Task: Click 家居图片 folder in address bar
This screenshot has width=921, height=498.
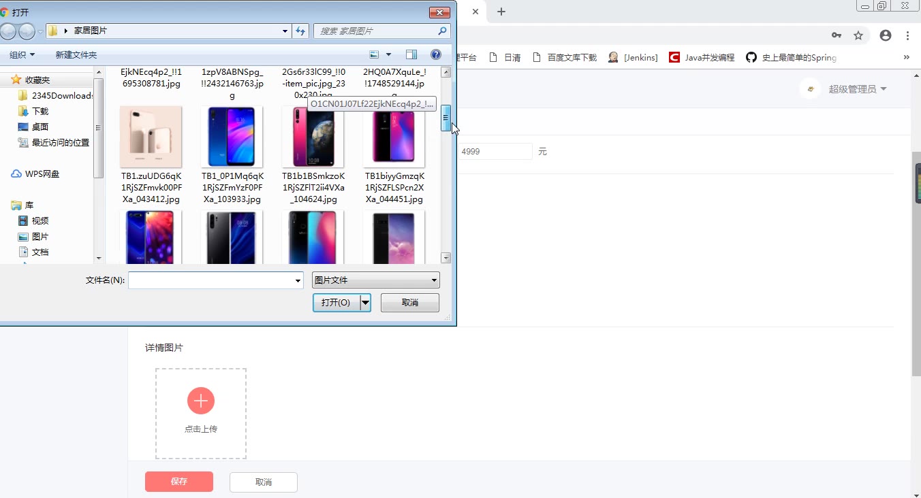Action: (x=91, y=31)
